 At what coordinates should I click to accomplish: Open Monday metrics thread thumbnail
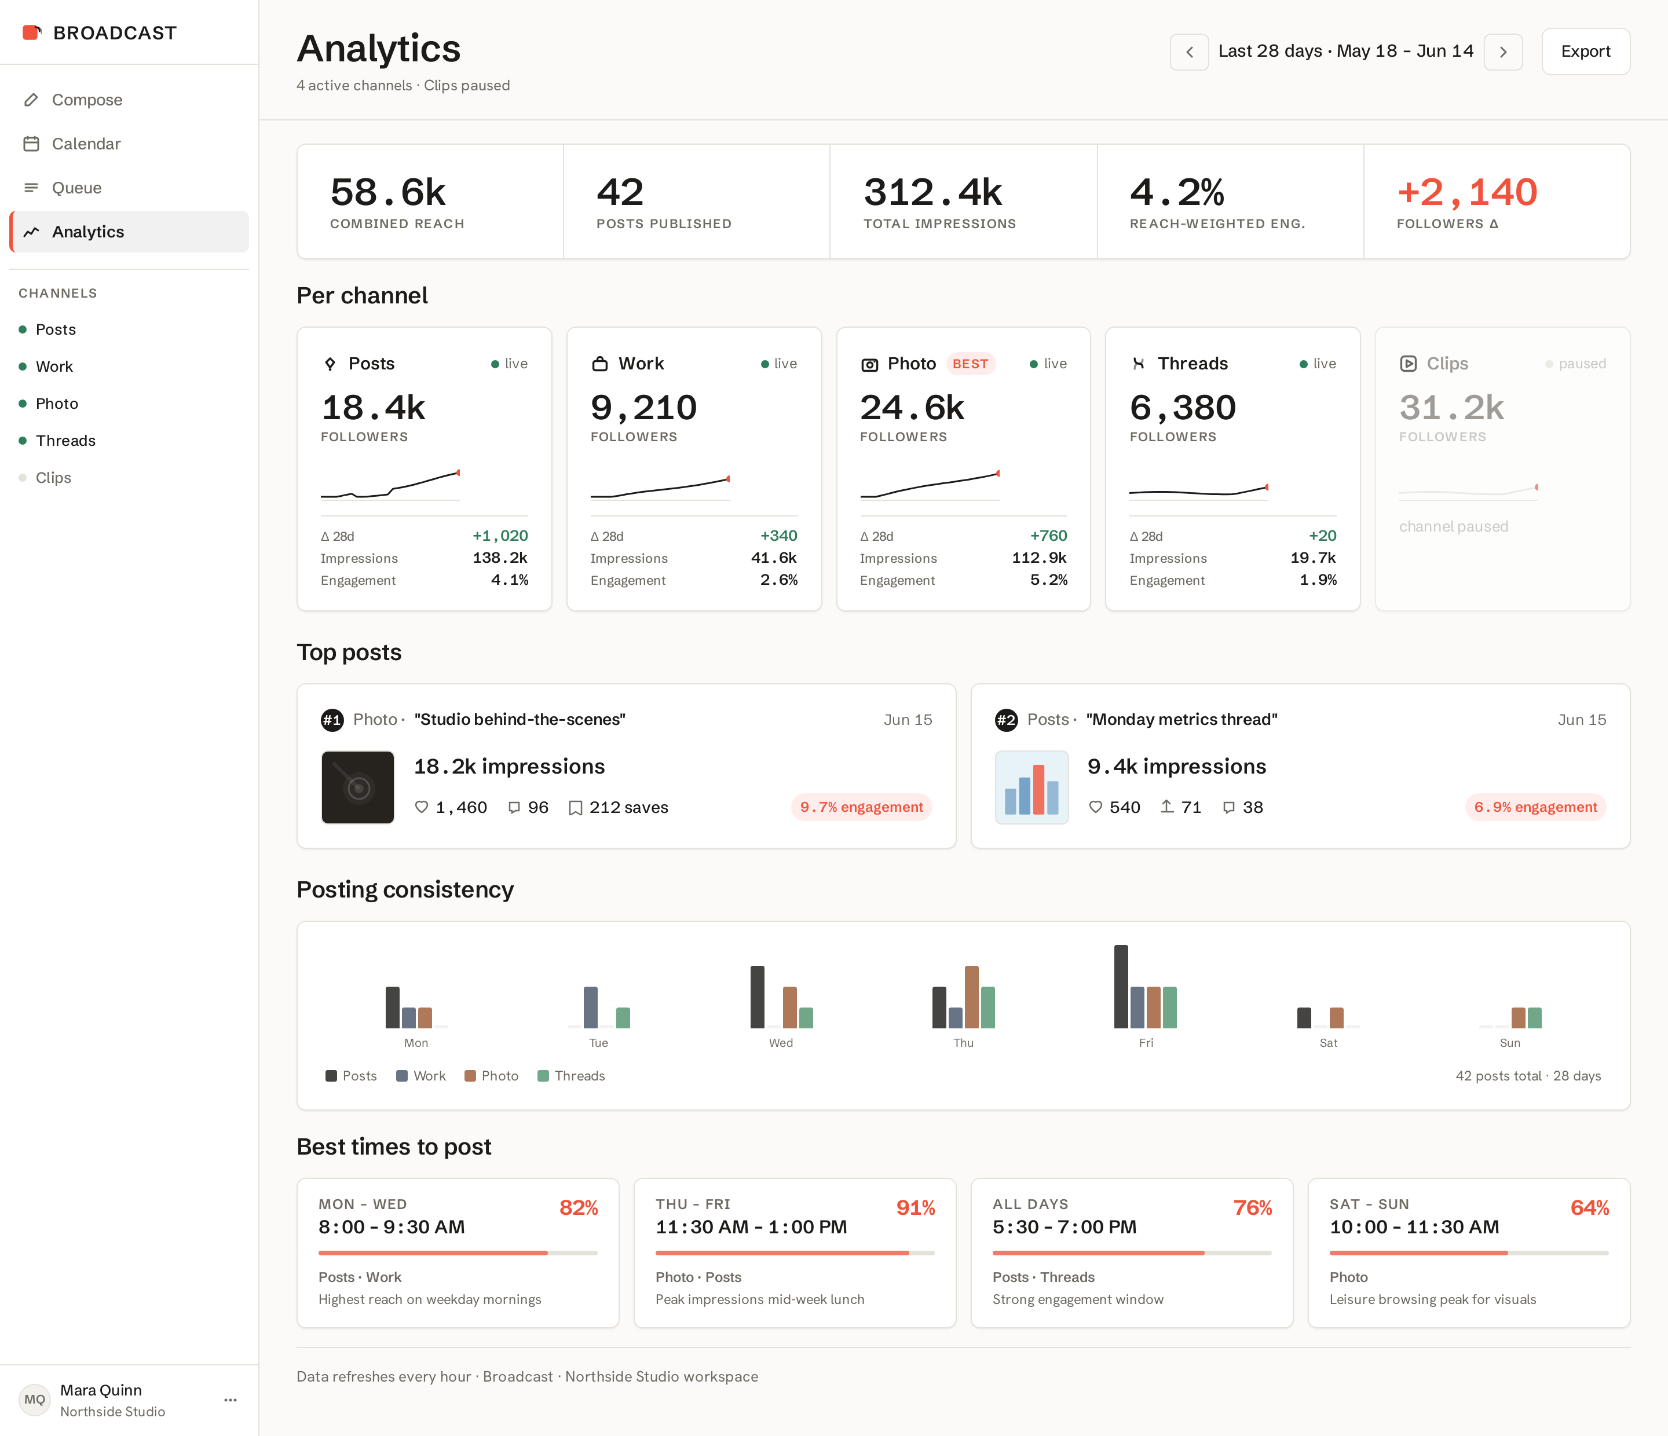point(1031,787)
